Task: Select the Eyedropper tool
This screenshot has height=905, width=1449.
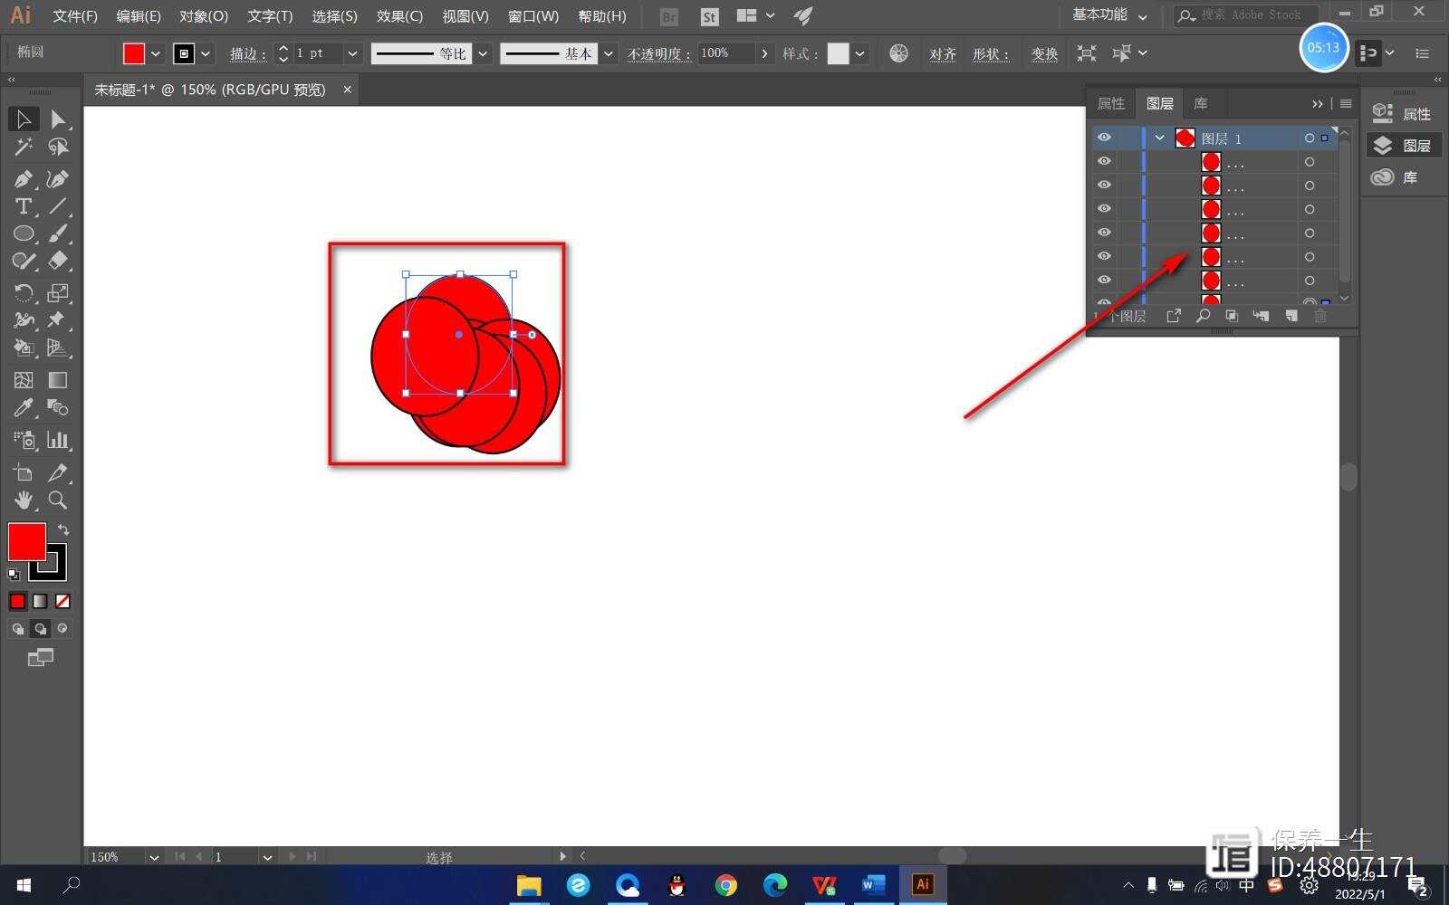Action: click(x=24, y=407)
